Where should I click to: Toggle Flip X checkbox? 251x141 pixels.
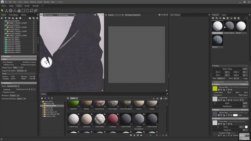tap(226, 92)
